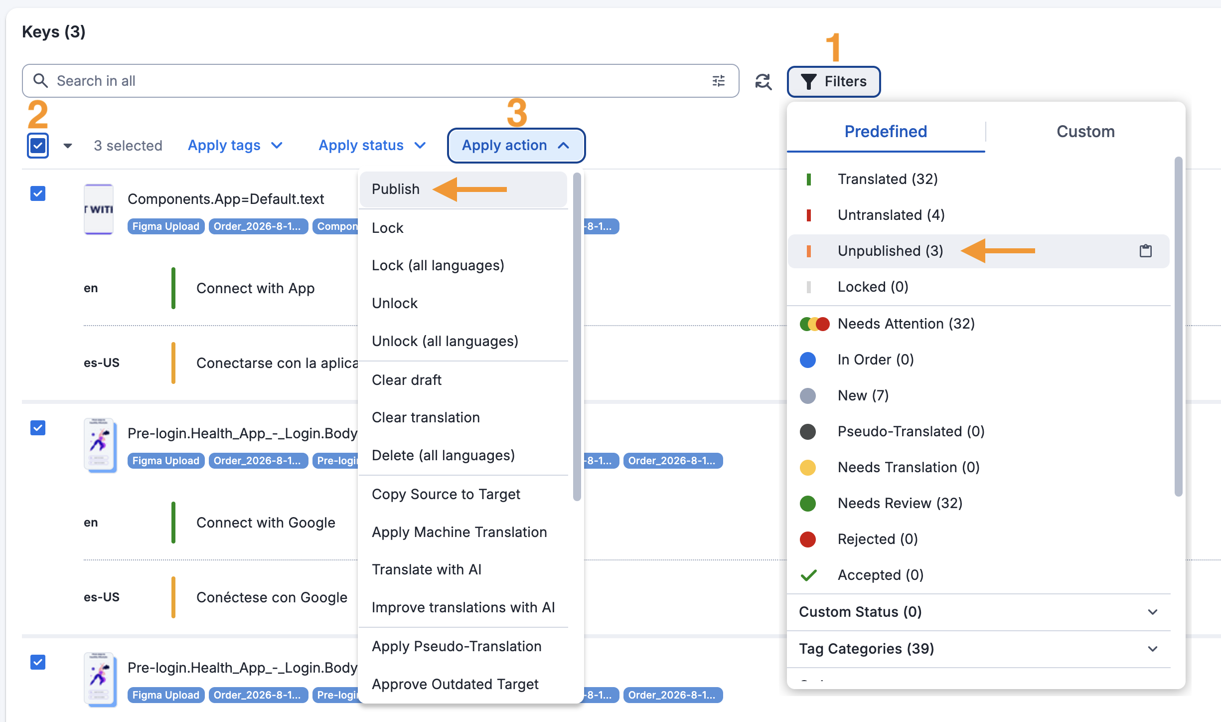Switch to the Custom filters tab
Screen dimensions: 1221x722
[x=1085, y=132]
